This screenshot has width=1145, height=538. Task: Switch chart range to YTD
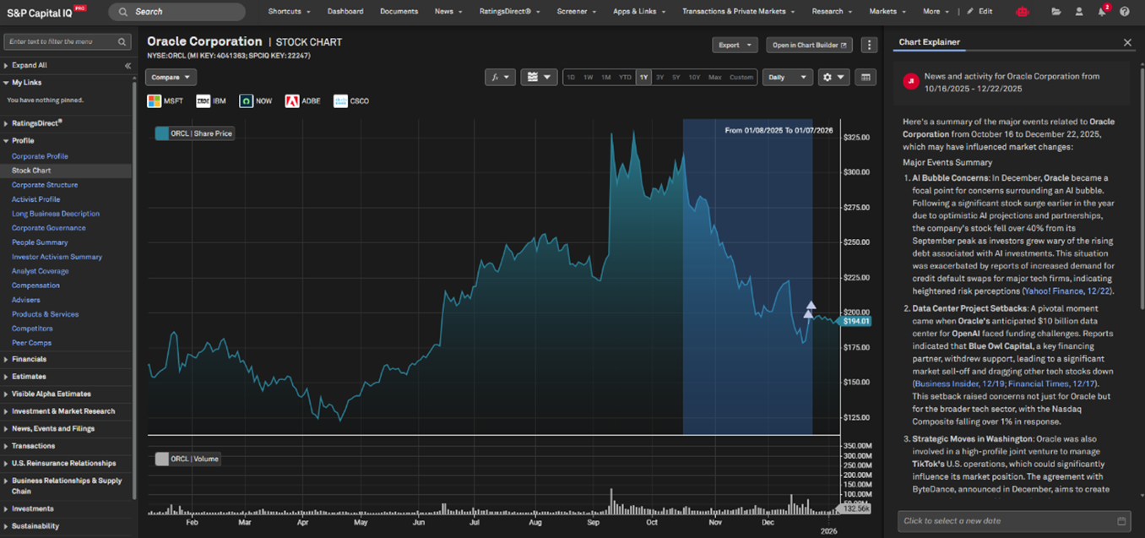[625, 77]
